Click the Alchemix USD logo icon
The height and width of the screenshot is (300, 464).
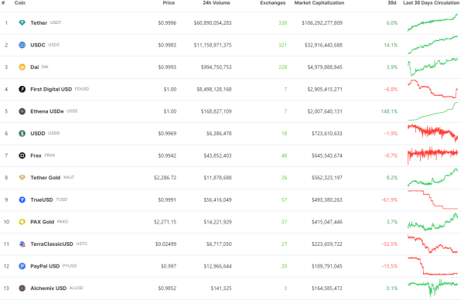[22, 288]
